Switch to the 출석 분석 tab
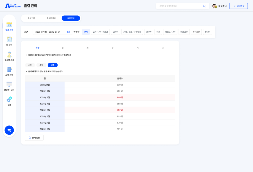Viewport: 253px width, 172px height. tap(71, 18)
